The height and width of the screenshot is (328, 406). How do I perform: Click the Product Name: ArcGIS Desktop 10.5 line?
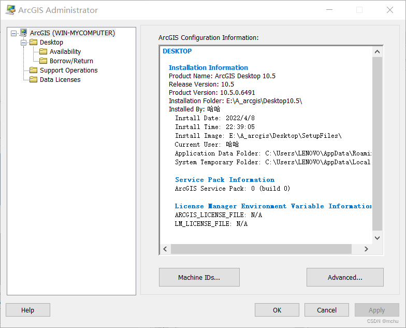(x=222, y=76)
